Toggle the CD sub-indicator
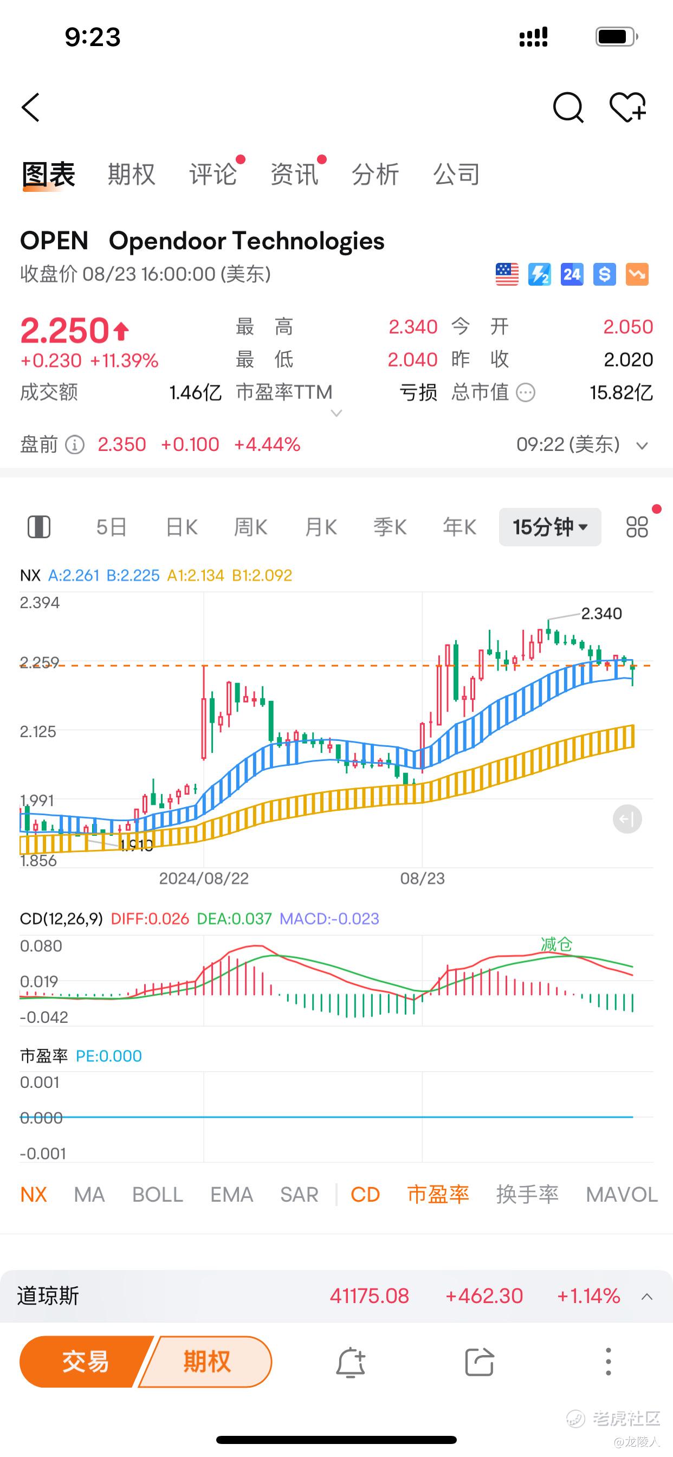This screenshot has height=1457, width=673. [365, 1195]
